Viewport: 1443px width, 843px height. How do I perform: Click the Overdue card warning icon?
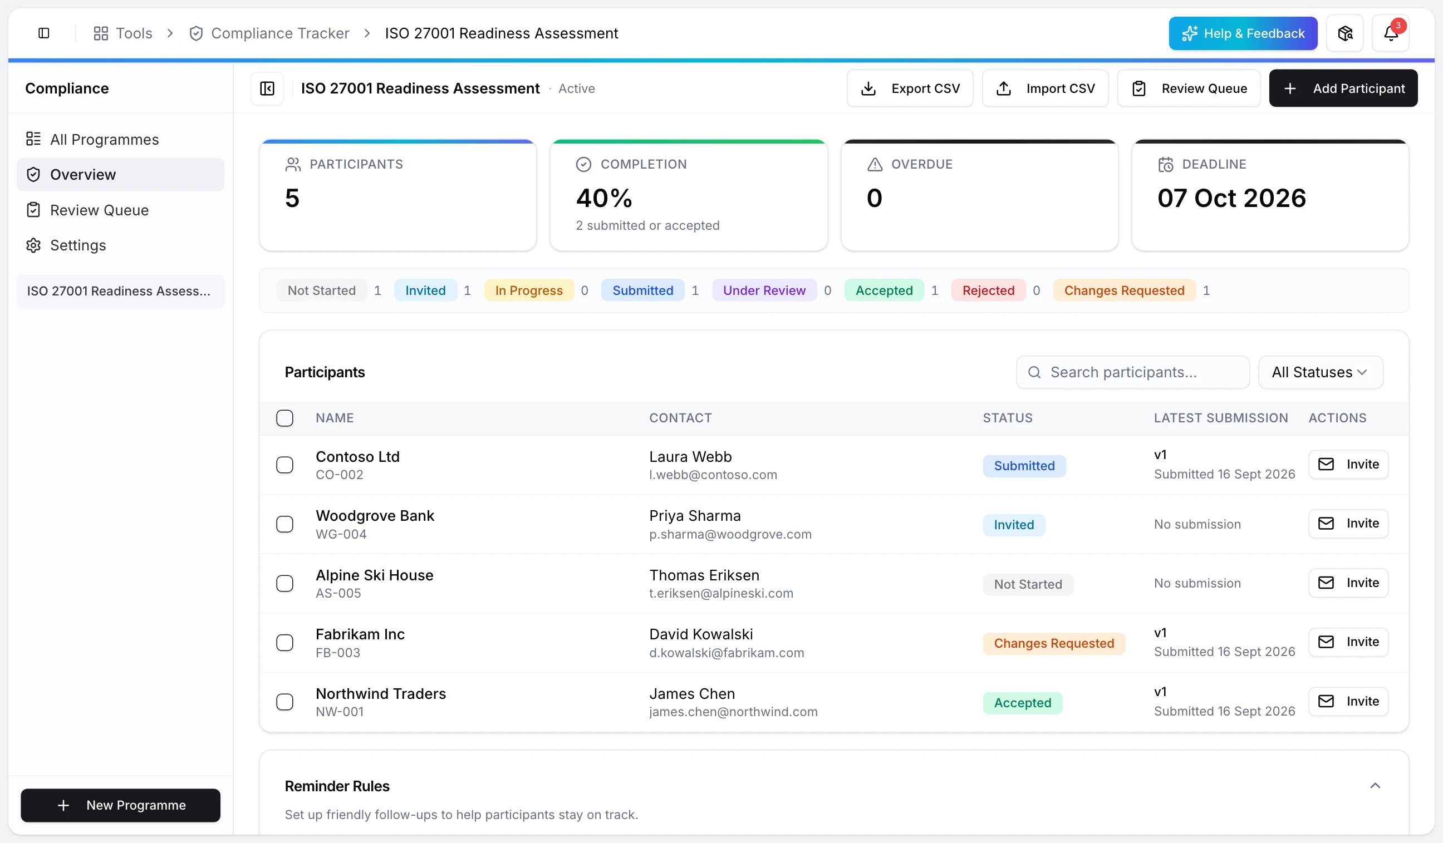(x=875, y=165)
